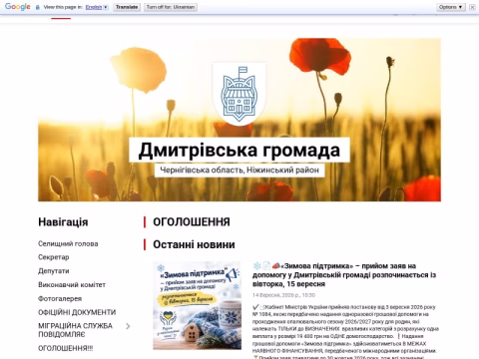Click the community coat of arms emblem

[239, 94]
